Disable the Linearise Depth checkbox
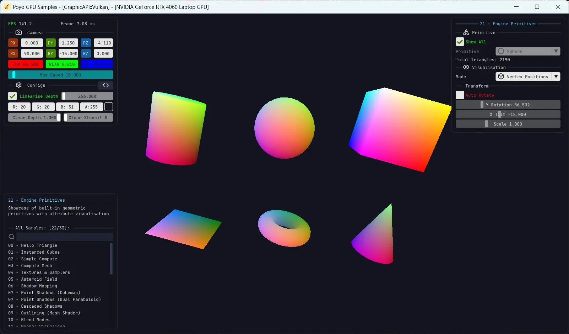569x334 pixels. 12,96
